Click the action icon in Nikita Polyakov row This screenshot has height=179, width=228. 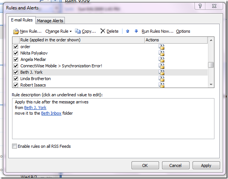coord(161,53)
